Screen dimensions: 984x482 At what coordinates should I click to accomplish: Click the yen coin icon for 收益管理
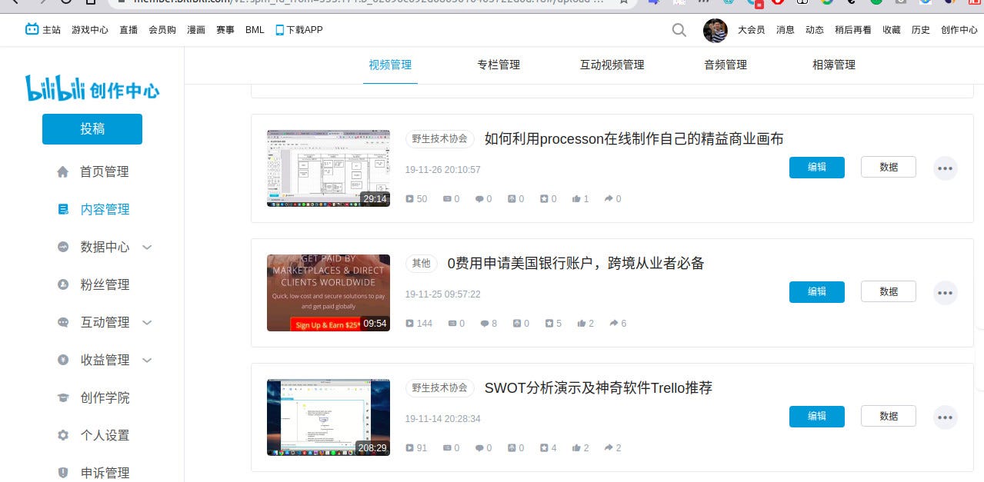click(x=63, y=360)
